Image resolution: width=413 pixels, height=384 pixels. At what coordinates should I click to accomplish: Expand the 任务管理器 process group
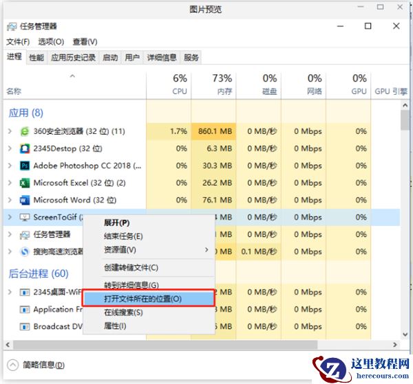coord(10,234)
